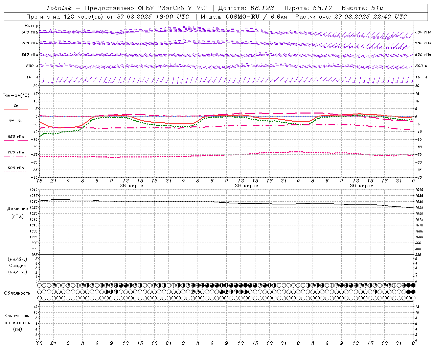Click the Давление pressure panel label

click(x=18, y=209)
